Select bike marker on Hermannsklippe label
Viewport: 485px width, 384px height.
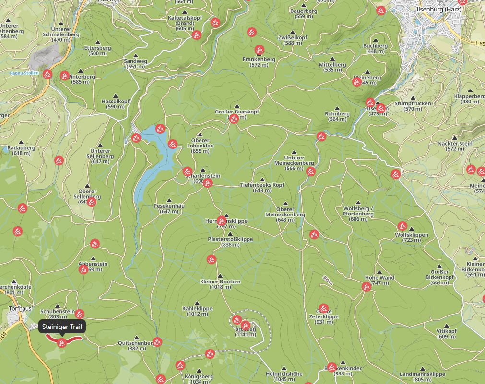(x=222, y=221)
